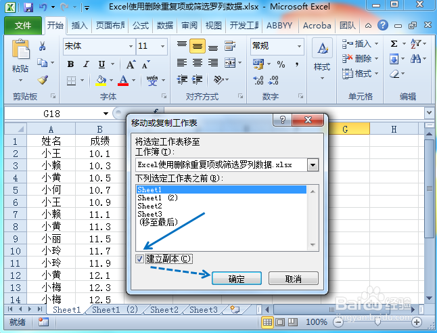Apply percent style
This screenshot has height=333, width=437.
(281, 64)
